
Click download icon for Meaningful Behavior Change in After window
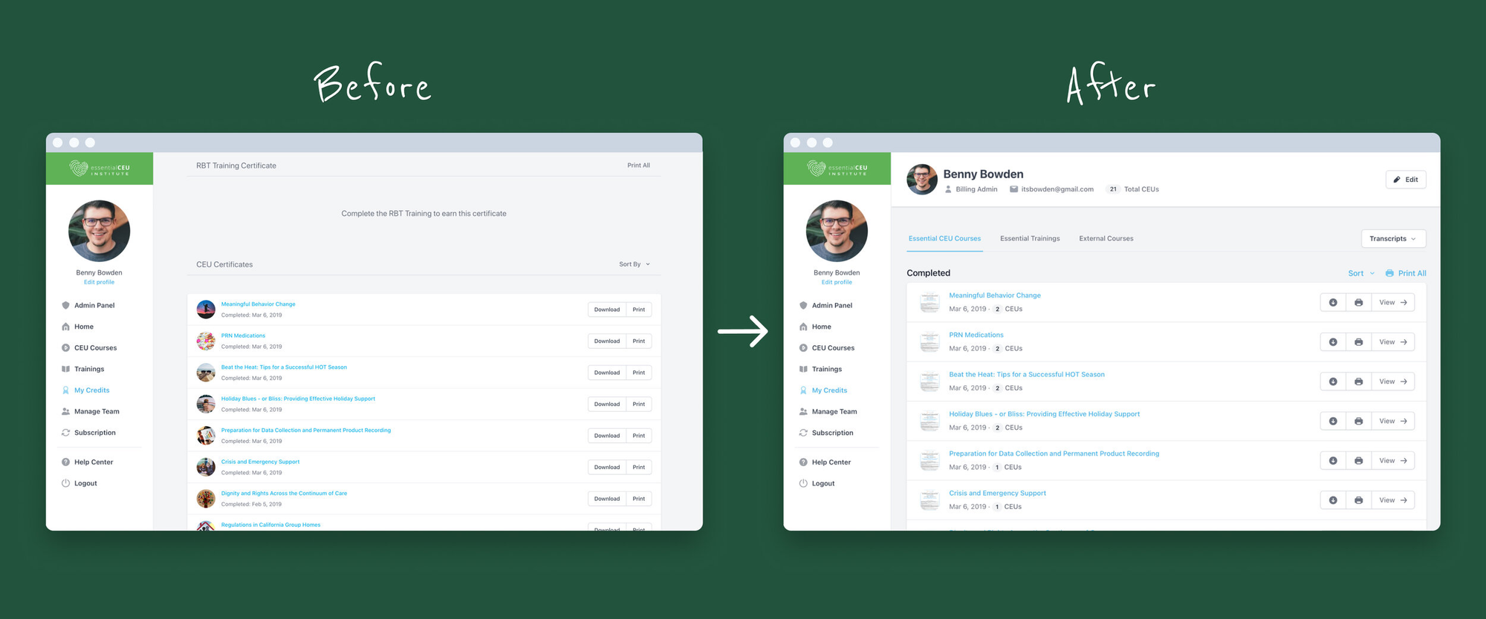pos(1333,303)
